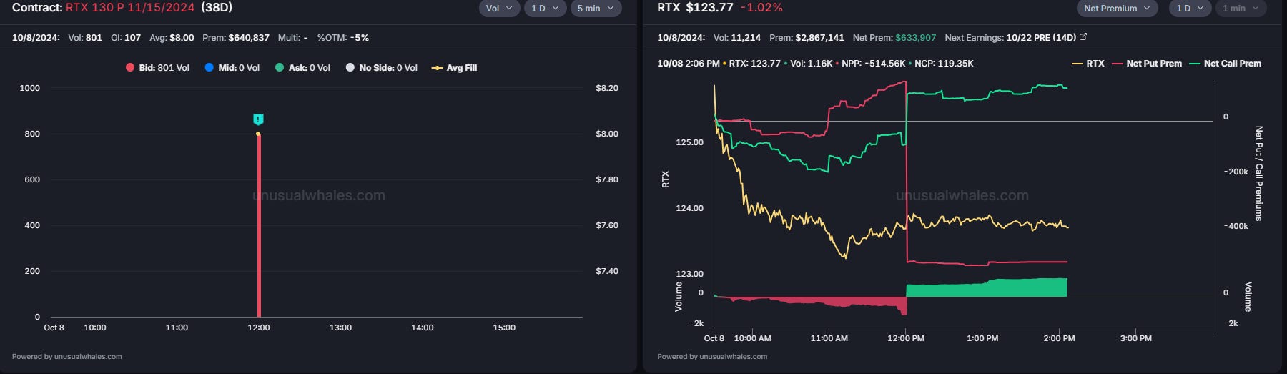The image size is (1287, 374).
Task: Click the contract title RTX 130 P 11/15/2024
Action: [x=130, y=7]
